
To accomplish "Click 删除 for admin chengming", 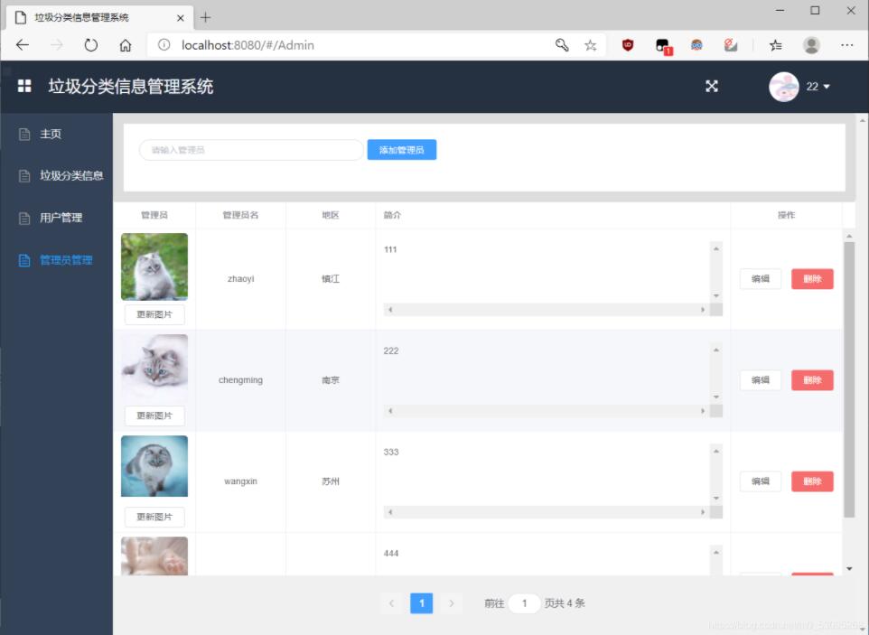I will pos(812,379).
